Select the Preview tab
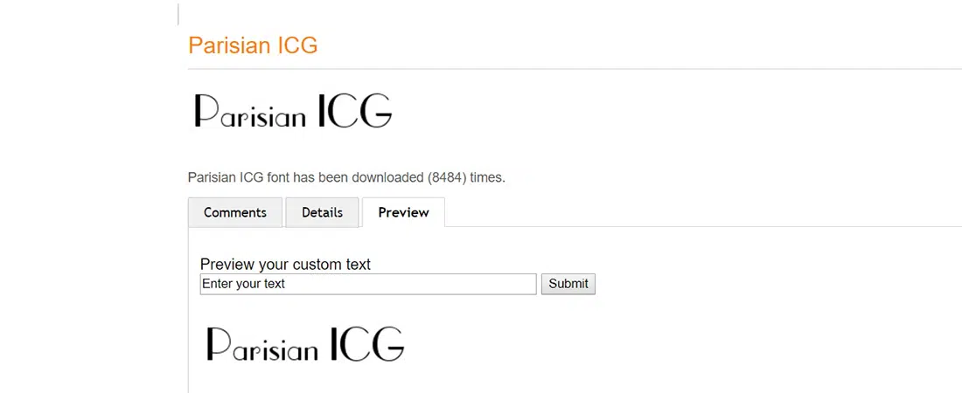This screenshot has height=393, width=962. tap(403, 212)
